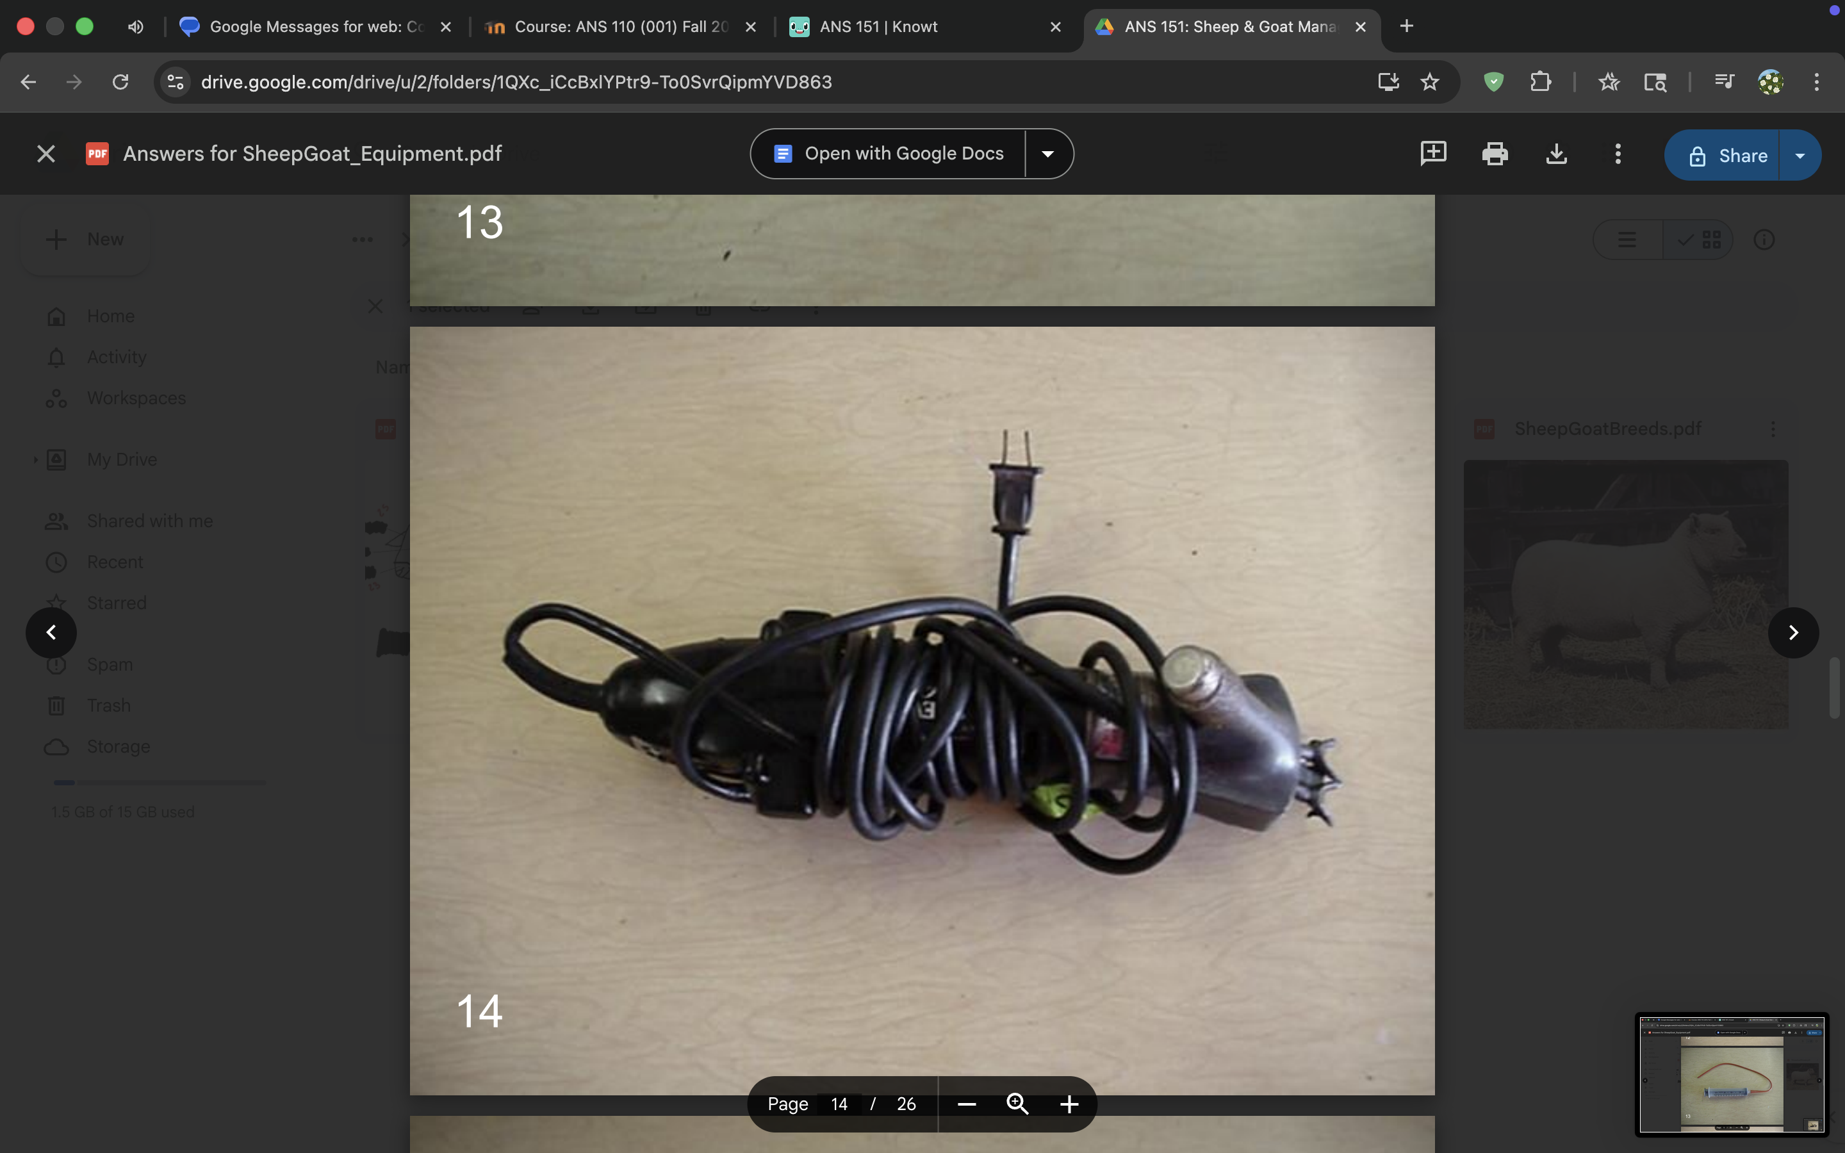Mute site via tab speaker icon
This screenshot has width=1845, height=1153.
point(136,27)
